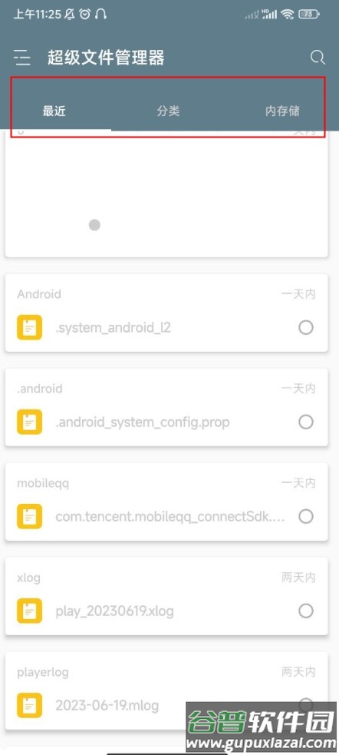Screen dimensions: 339x755
Task: Open the play_20230619.xlog file name
Action: [114, 611]
